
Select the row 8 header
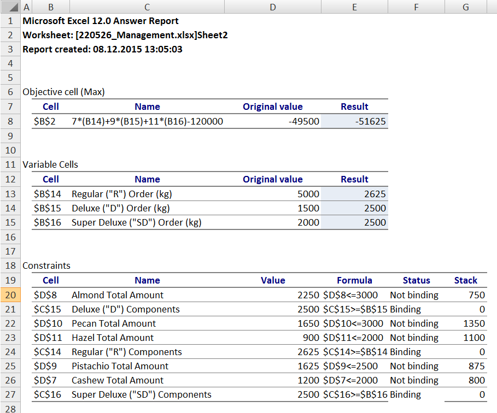[x=10, y=121]
